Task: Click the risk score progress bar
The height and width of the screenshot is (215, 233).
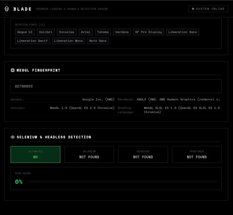Action: (122, 182)
